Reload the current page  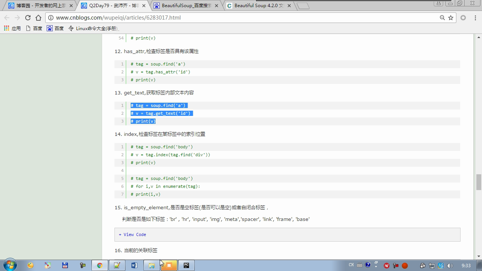[27, 18]
